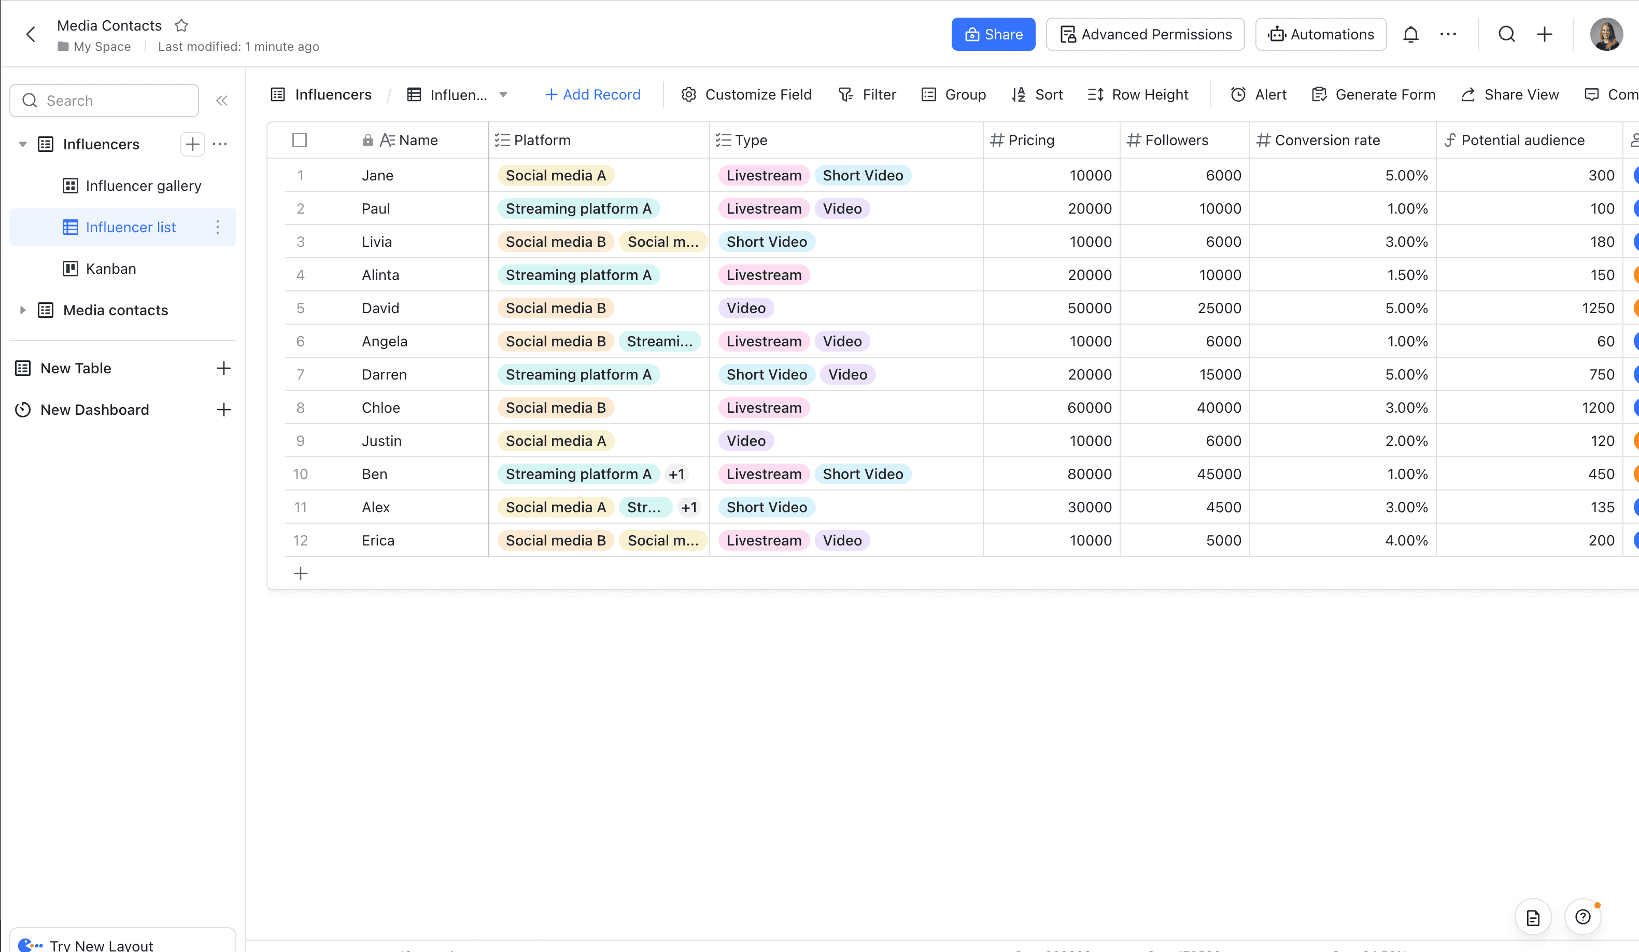Click the Add Record link
1639x952 pixels.
click(592, 94)
